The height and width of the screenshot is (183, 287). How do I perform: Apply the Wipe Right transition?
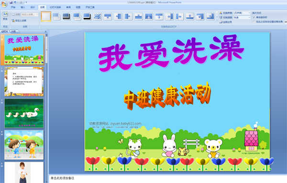pos(128,16)
